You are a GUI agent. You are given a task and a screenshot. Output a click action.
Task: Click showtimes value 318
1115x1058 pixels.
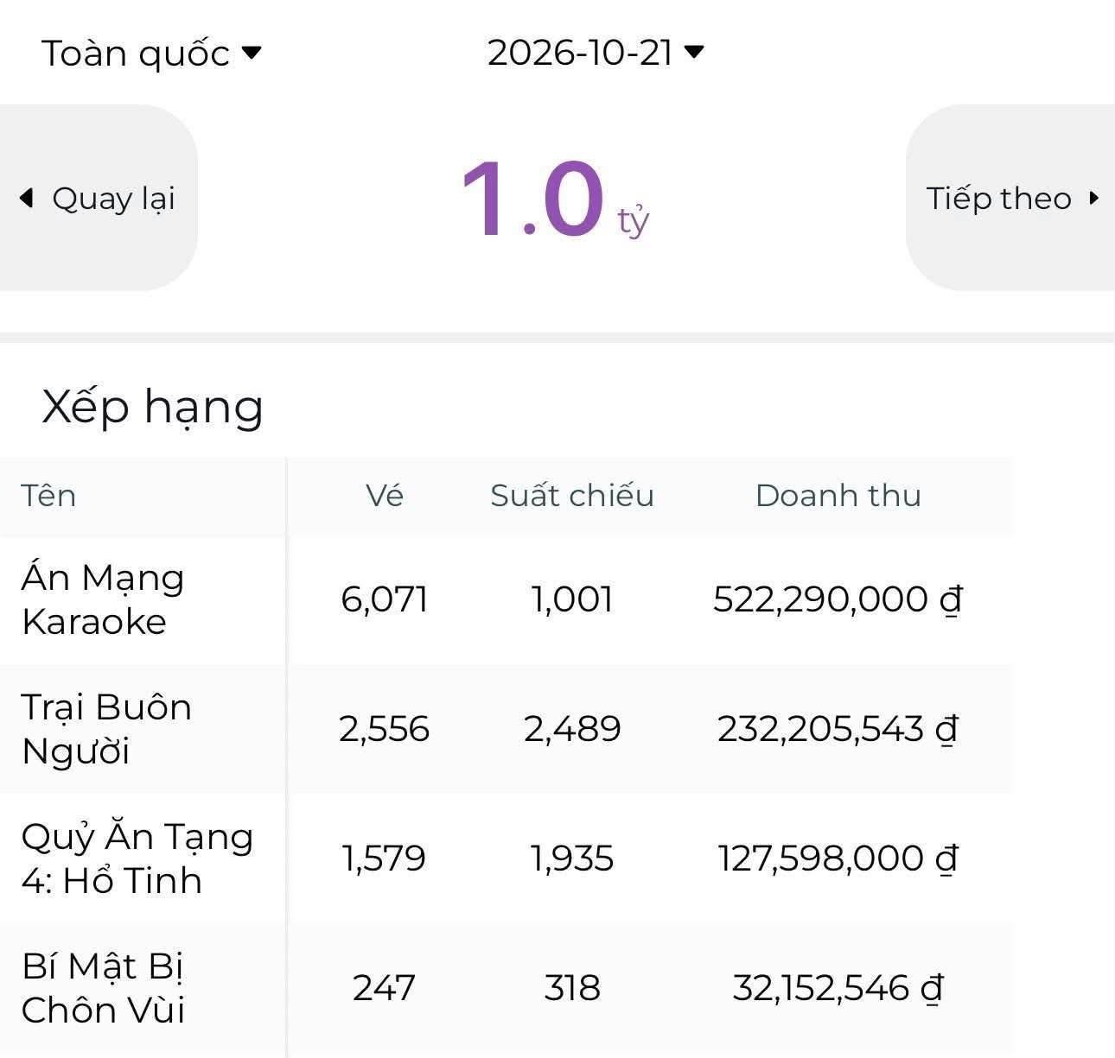tap(572, 988)
